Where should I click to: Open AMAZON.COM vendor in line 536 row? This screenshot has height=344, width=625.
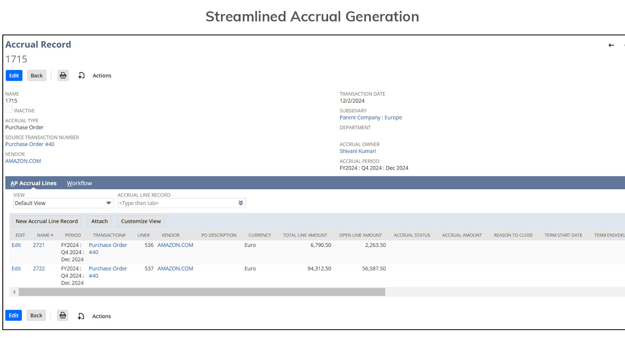click(175, 245)
